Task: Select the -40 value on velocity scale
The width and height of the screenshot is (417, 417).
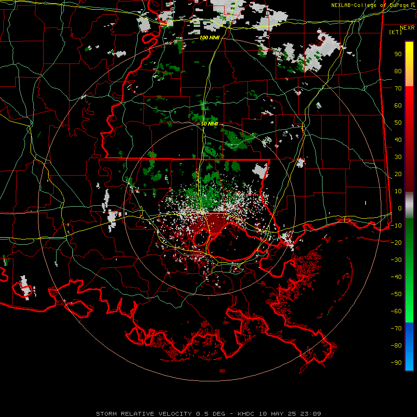Action: tap(396, 277)
